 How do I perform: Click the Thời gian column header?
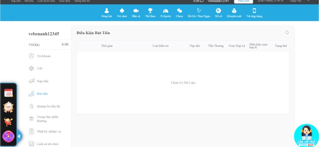point(107,46)
